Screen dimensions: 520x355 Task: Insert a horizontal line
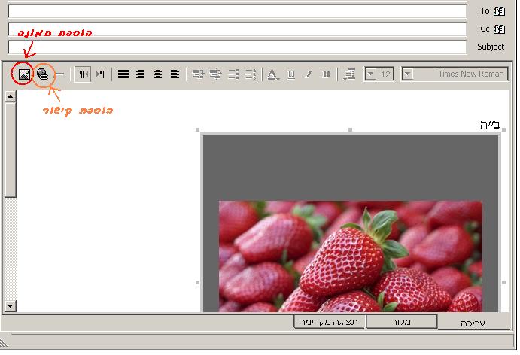point(59,74)
